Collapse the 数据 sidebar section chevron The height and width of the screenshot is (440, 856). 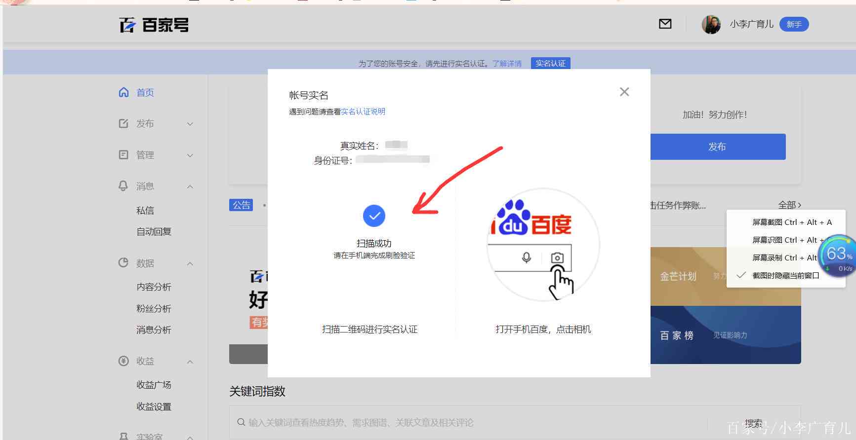click(x=190, y=264)
